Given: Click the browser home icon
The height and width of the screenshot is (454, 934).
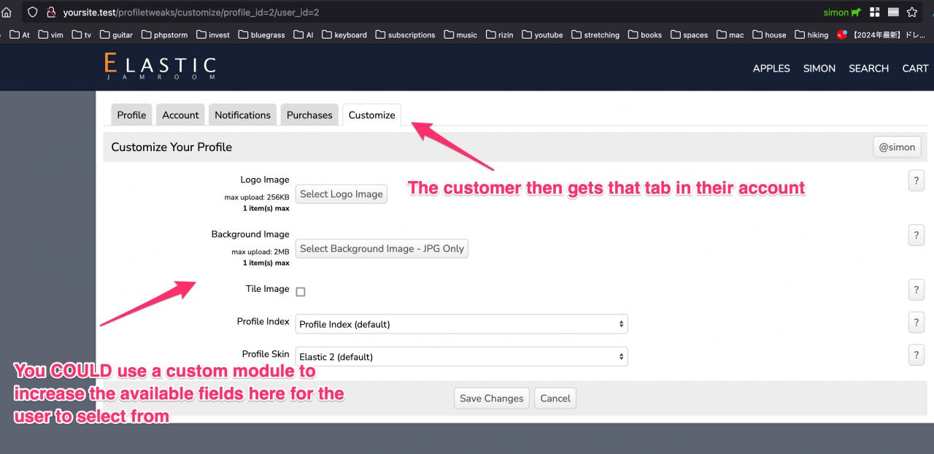Looking at the screenshot, I should [x=7, y=12].
